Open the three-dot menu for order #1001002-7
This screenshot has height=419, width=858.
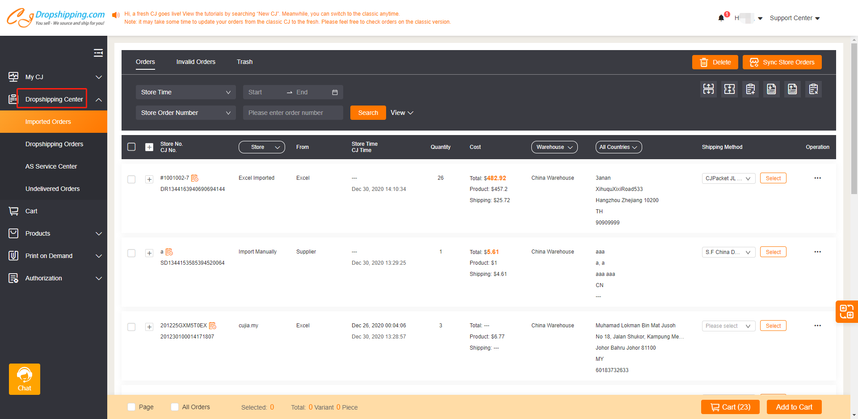coord(817,178)
